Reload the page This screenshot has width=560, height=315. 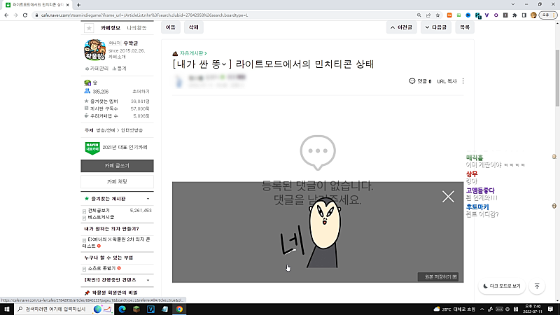pos(25,15)
